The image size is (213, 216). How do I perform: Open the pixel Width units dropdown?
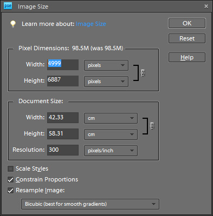106,65
